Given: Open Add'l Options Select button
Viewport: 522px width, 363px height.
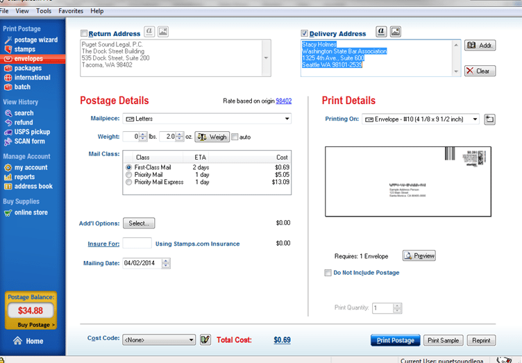Looking at the screenshot, I should pyautogui.click(x=139, y=223).
